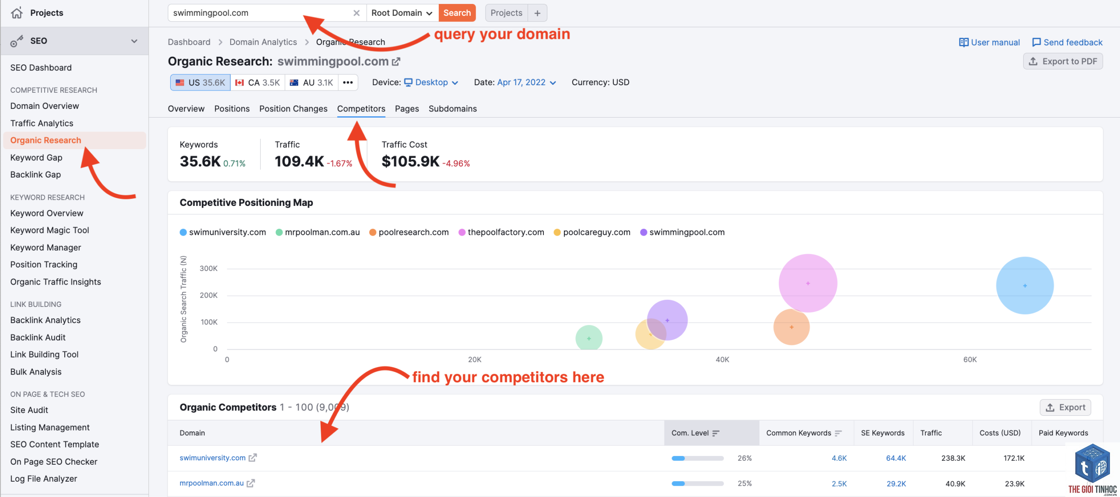Click the orange Search button
This screenshot has height=497, width=1120.
(x=457, y=13)
